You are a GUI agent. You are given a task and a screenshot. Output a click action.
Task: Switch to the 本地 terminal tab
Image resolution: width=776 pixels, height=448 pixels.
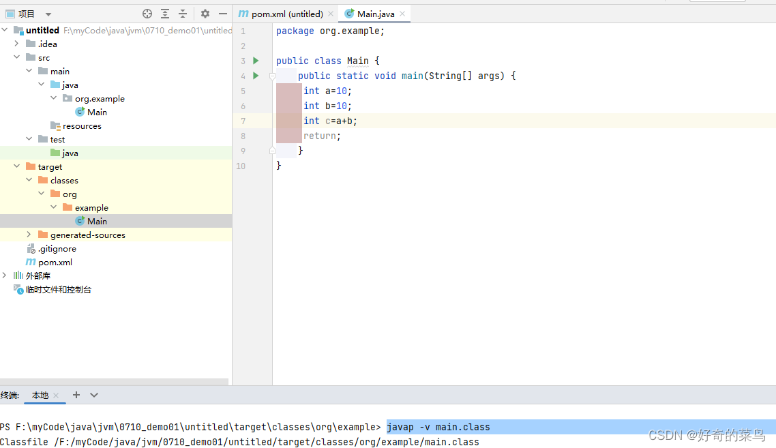point(41,395)
